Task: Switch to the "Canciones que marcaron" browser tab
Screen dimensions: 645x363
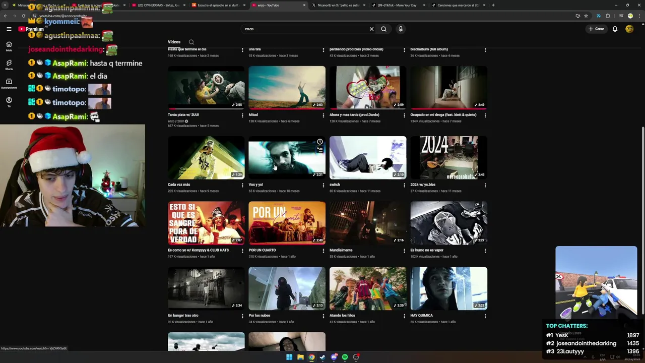Action: (x=458, y=5)
